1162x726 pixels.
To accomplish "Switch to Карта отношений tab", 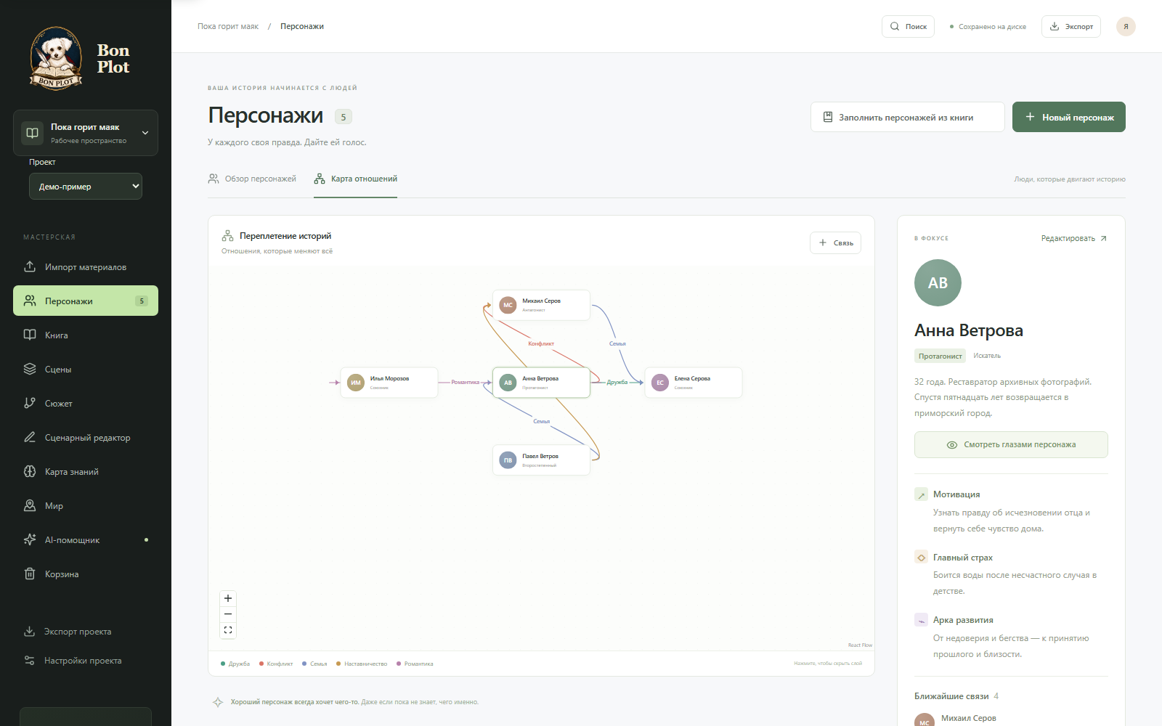I will pyautogui.click(x=356, y=179).
